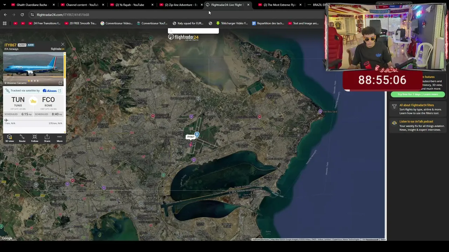This screenshot has width=449, height=252.
Task: Show the Route for flight ITY867
Action: 22,138
